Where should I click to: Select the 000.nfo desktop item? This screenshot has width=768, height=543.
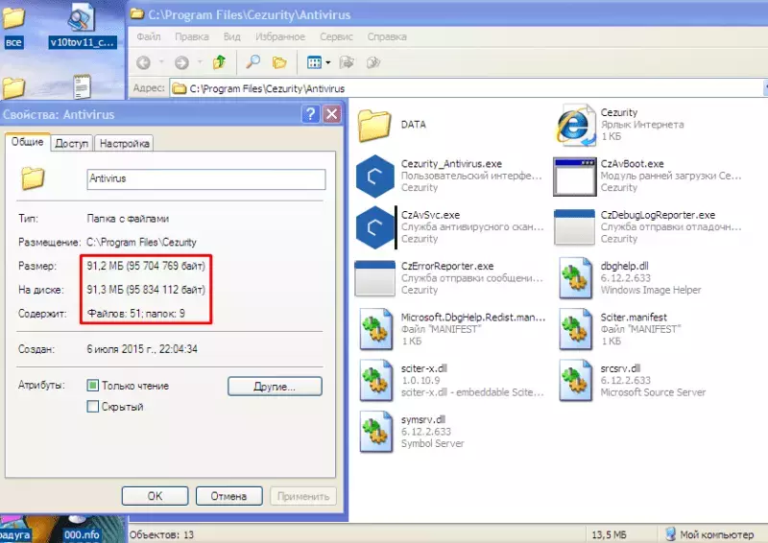click(x=82, y=534)
